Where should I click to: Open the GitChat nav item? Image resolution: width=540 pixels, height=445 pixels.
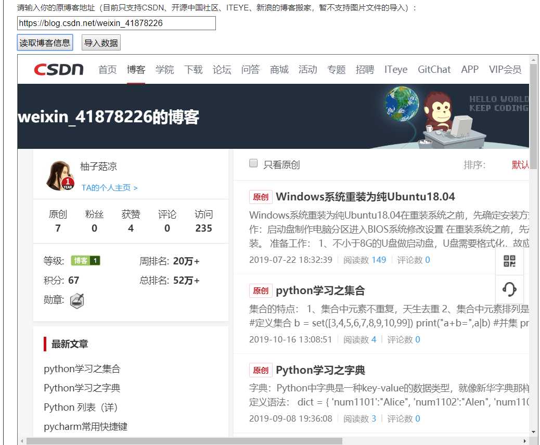point(434,70)
